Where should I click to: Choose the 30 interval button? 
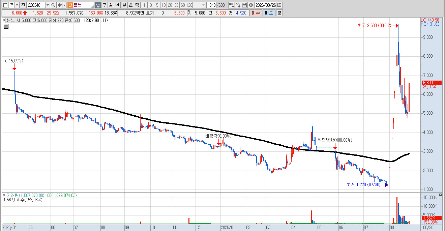[176, 5]
